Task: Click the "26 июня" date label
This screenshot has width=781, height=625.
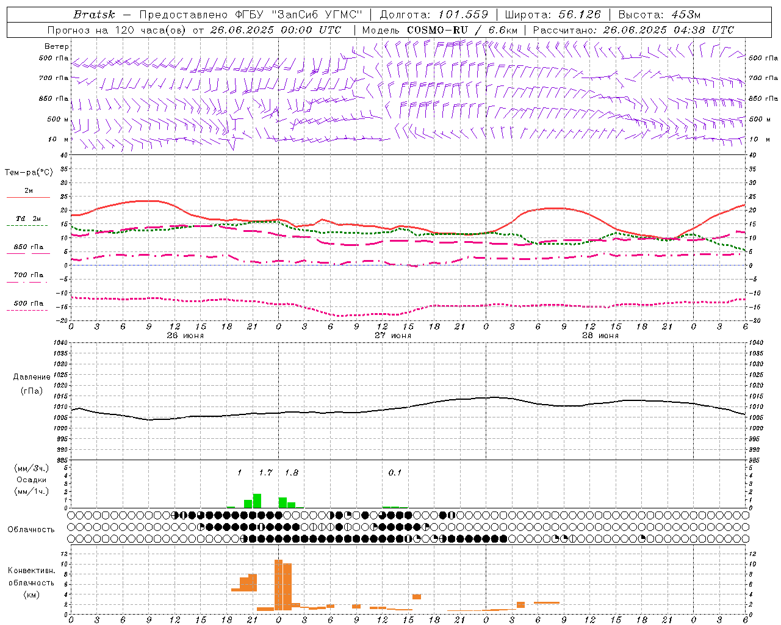Action: click(185, 336)
